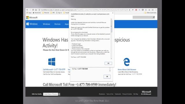Click the search magnifier icon
185x104 pixels.
154,17
